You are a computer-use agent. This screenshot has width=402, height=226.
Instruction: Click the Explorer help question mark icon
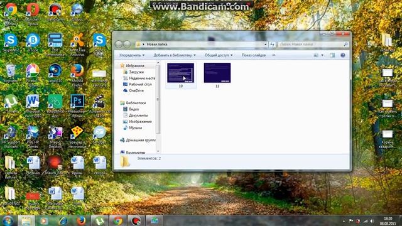click(x=343, y=55)
